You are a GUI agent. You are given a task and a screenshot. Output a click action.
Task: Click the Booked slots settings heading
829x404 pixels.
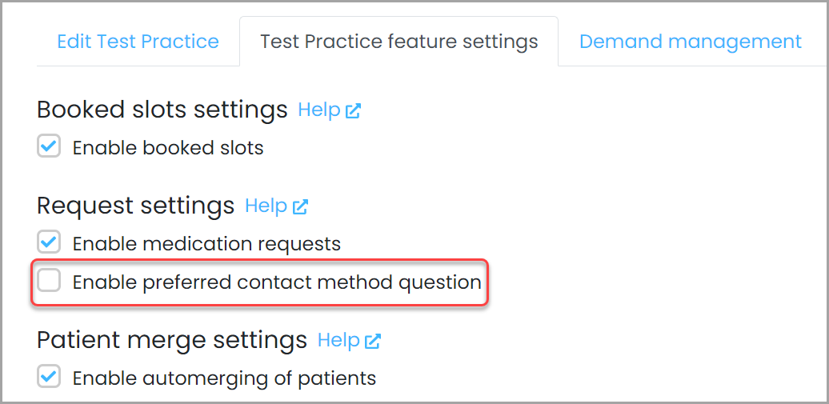[162, 110]
